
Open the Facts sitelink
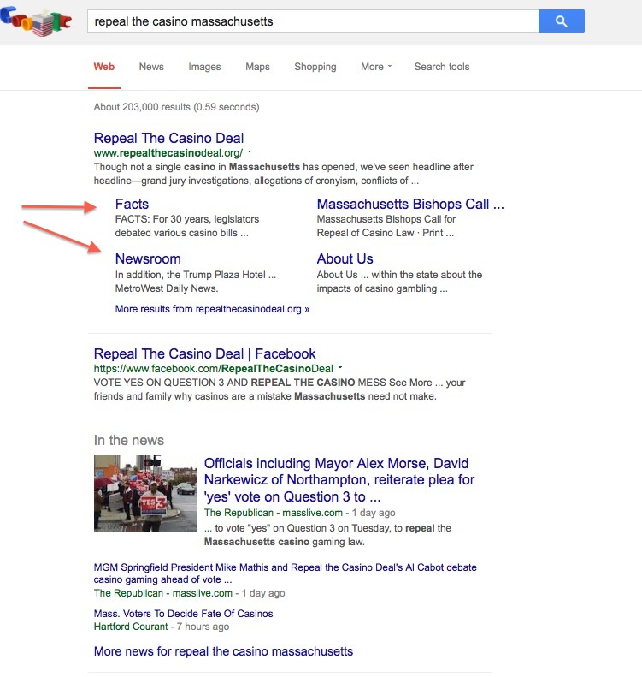(x=132, y=204)
